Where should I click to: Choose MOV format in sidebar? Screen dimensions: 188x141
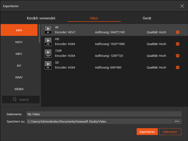tap(19, 42)
